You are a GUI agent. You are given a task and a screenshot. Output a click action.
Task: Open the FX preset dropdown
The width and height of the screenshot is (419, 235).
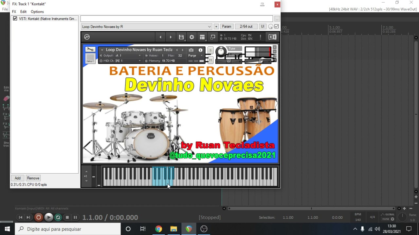point(146,26)
